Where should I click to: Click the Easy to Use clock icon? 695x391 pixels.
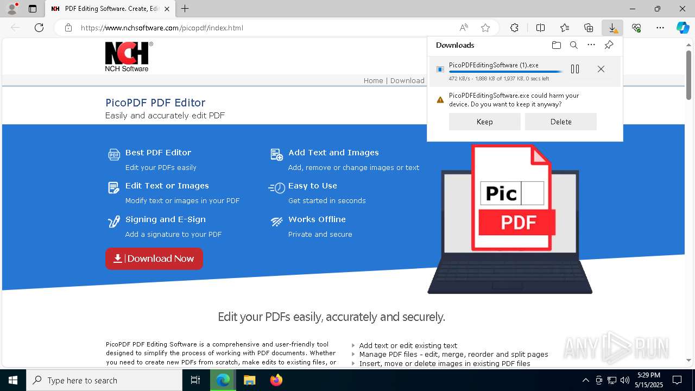[x=276, y=188]
